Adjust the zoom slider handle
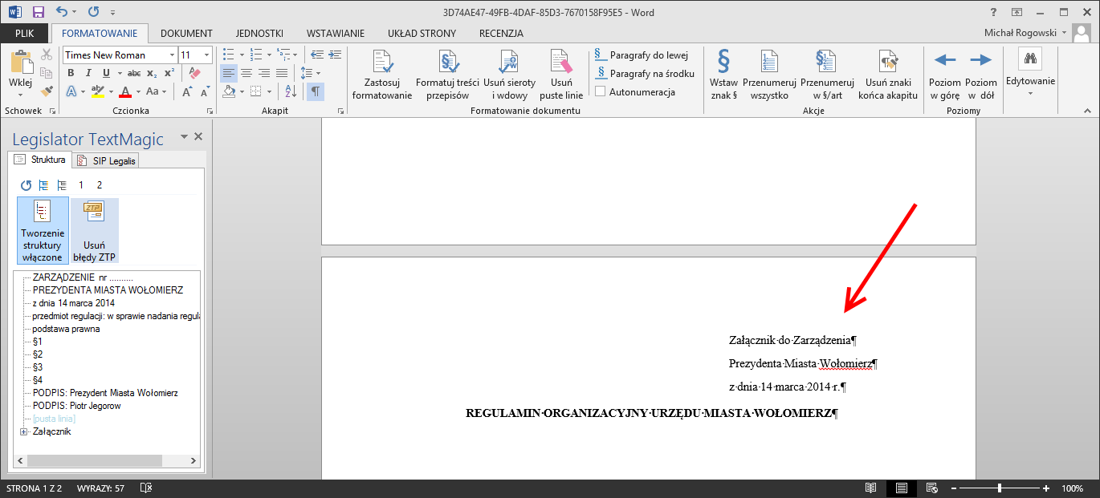The image size is (1100, 498). pos(999,488)
